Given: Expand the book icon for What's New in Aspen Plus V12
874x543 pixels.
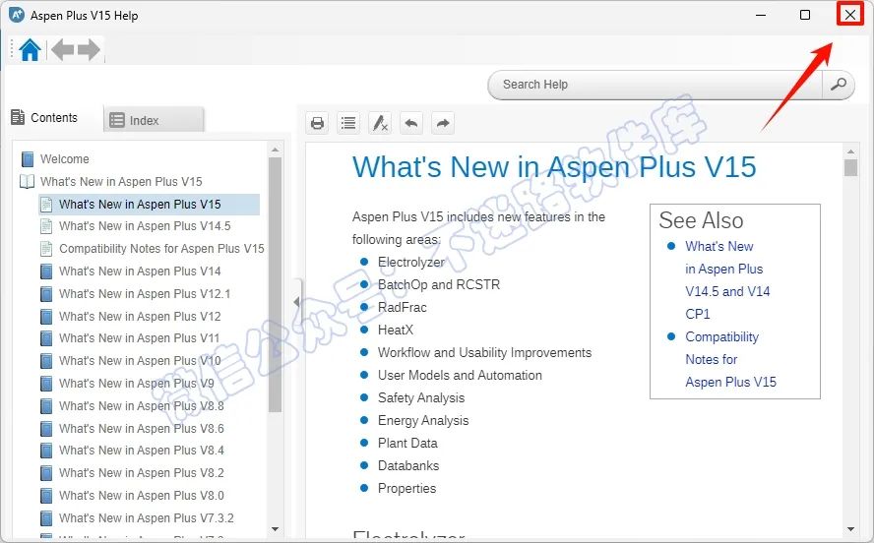Looking at the screenshot, I should click(x=46, y=317).
